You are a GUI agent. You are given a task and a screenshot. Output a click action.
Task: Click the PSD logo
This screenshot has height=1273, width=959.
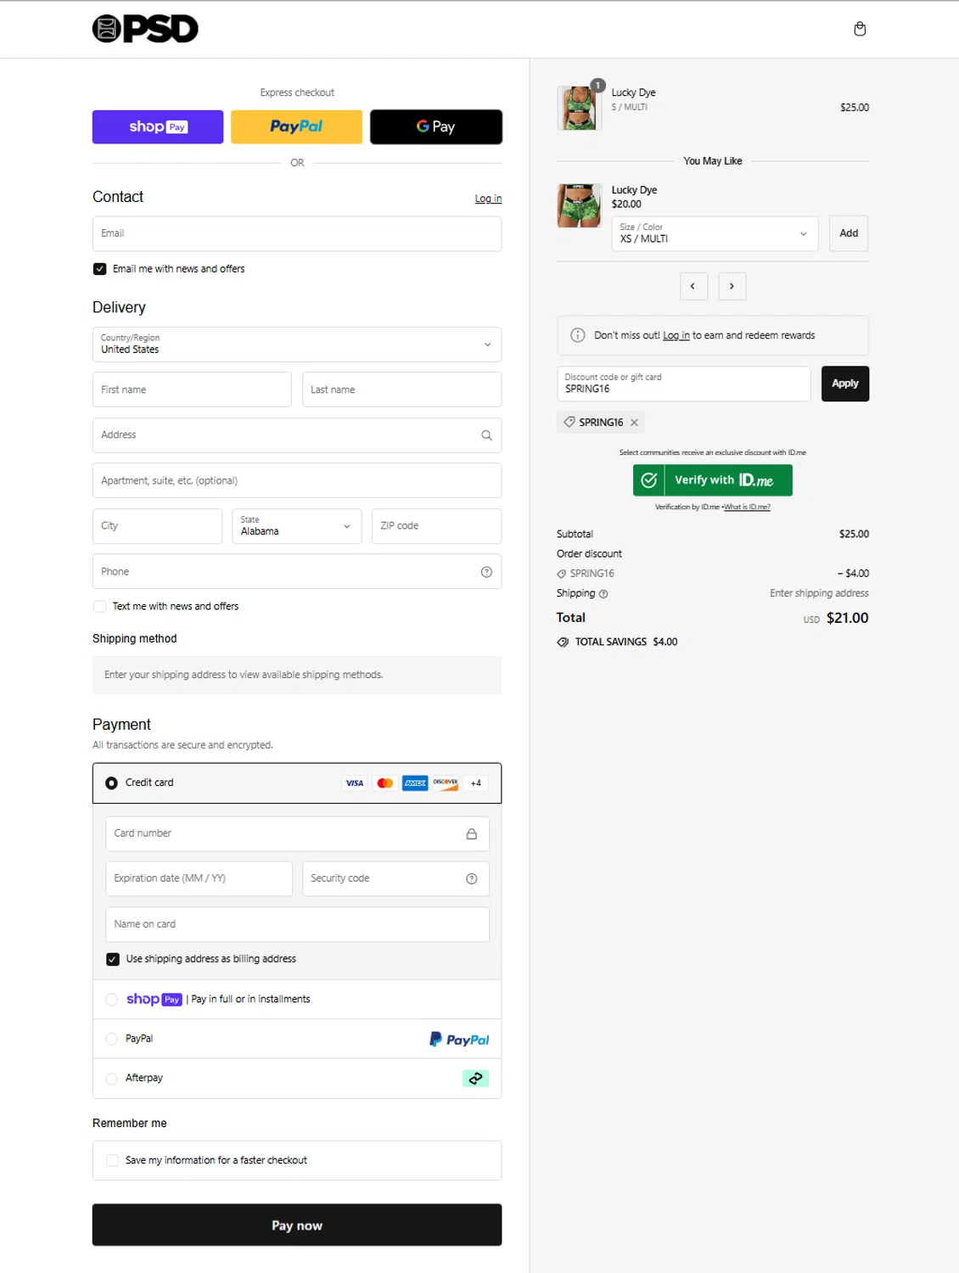pos(145,29)
